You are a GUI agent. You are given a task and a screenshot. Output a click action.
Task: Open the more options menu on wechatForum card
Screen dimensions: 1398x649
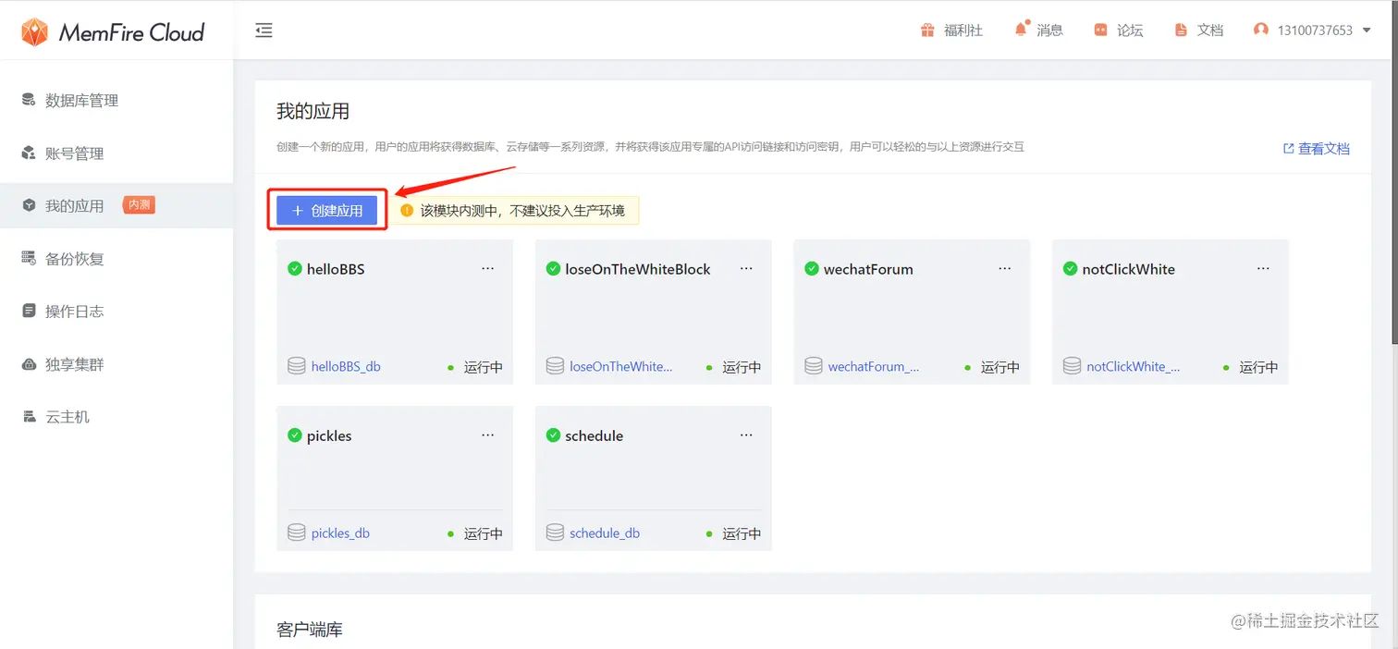(x=1004, y=268)
